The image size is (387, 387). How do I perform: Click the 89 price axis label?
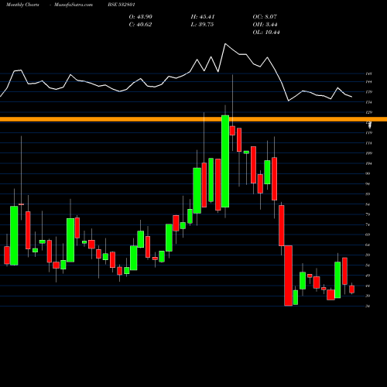pos(368,194)
